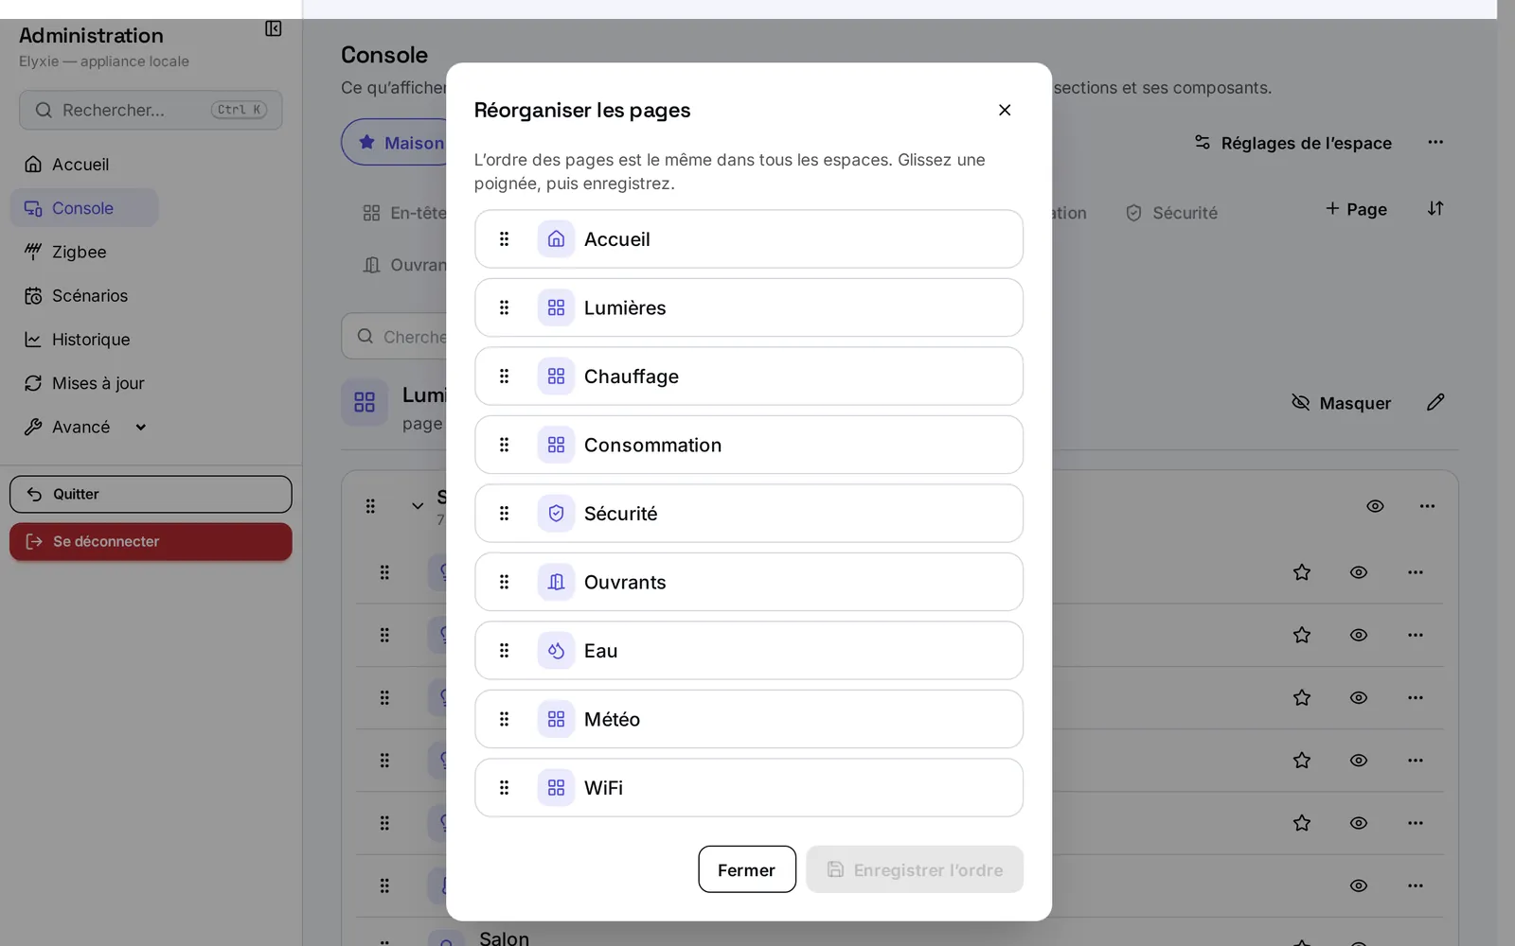Click the shield icon in Sécurité row
The height and width of the screenshot is (946, 1515).
point(556,514)
